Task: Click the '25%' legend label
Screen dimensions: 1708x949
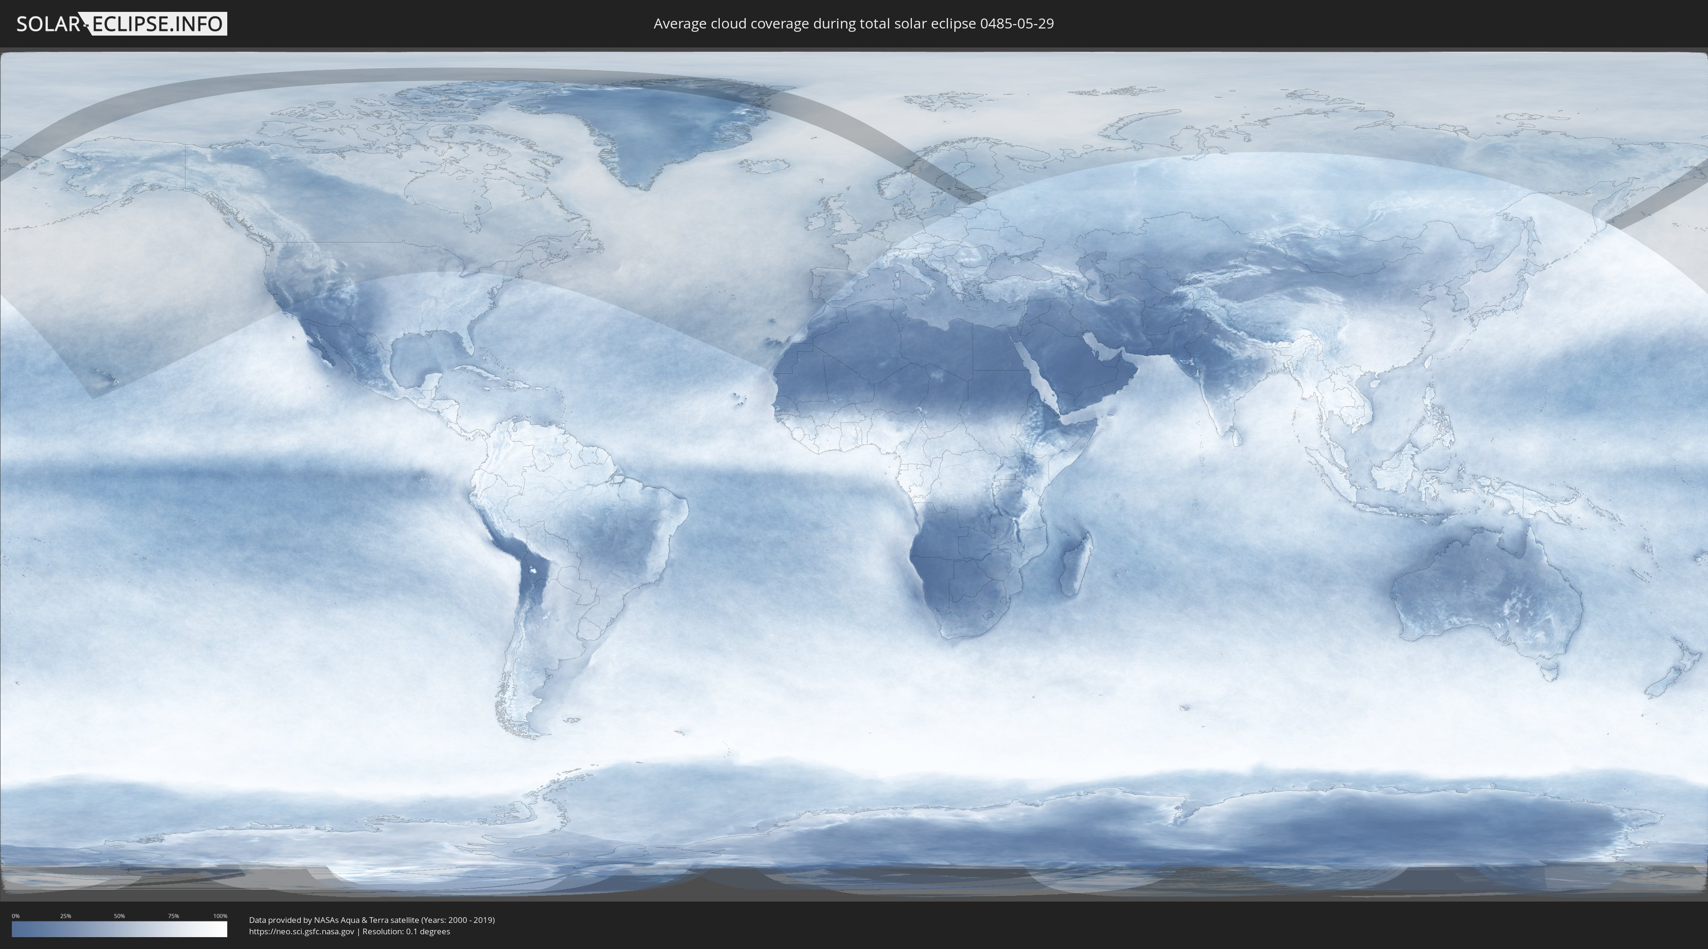Action: coord(65,916)
